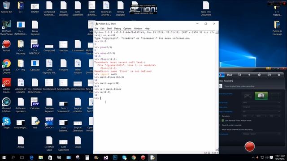This screenshot has height=161, width=287.
Task: Place cursor at the last shell prompt
Action: tap(100, 98)
